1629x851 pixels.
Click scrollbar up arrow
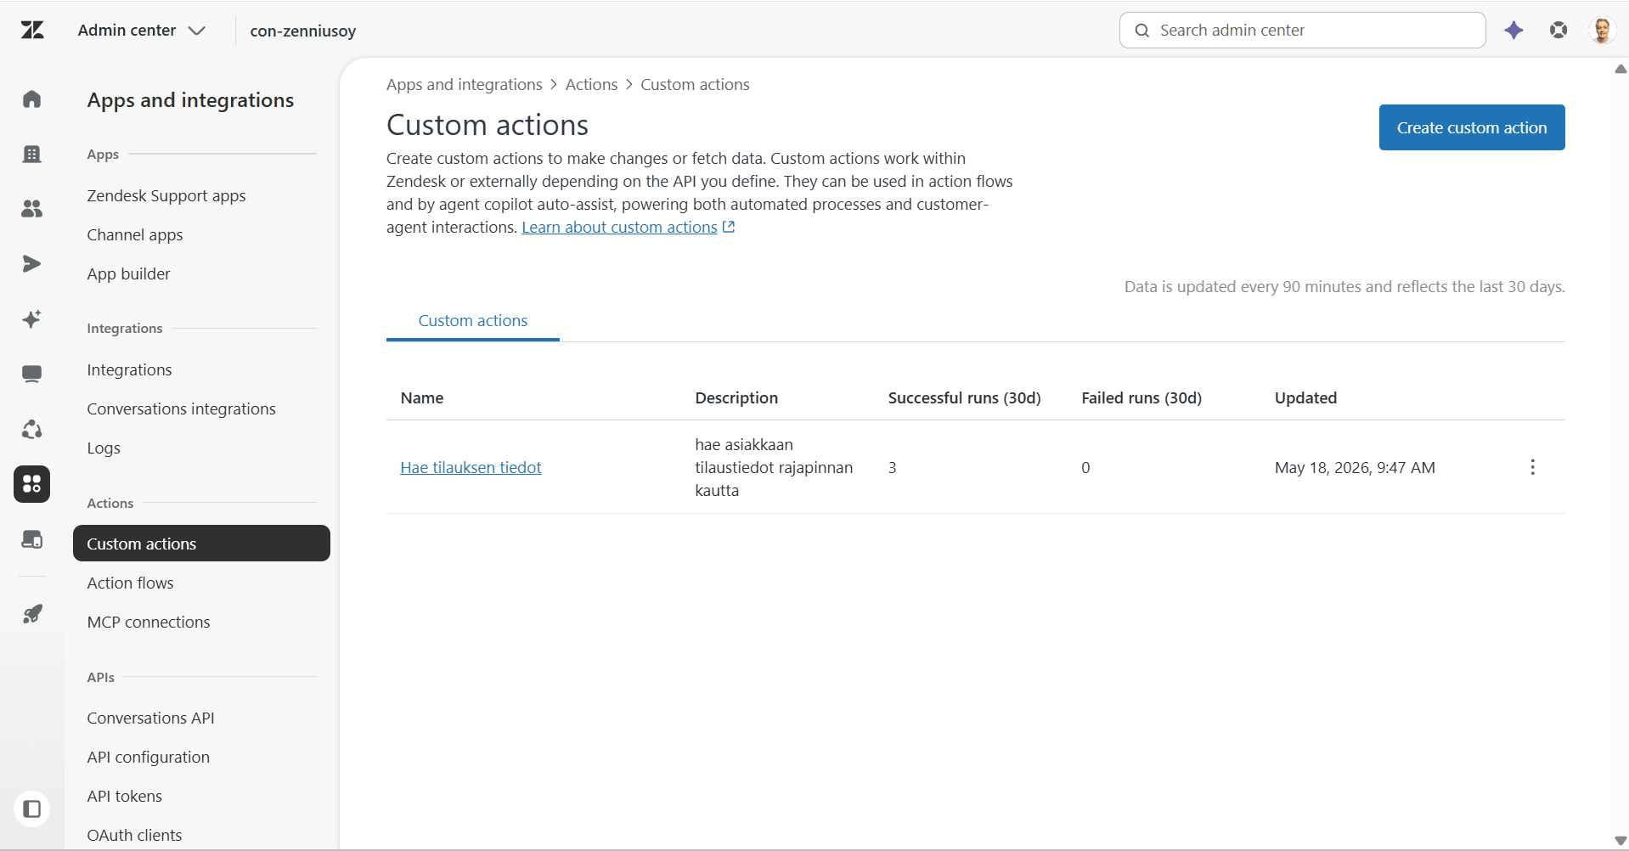tap(1621, 69)
